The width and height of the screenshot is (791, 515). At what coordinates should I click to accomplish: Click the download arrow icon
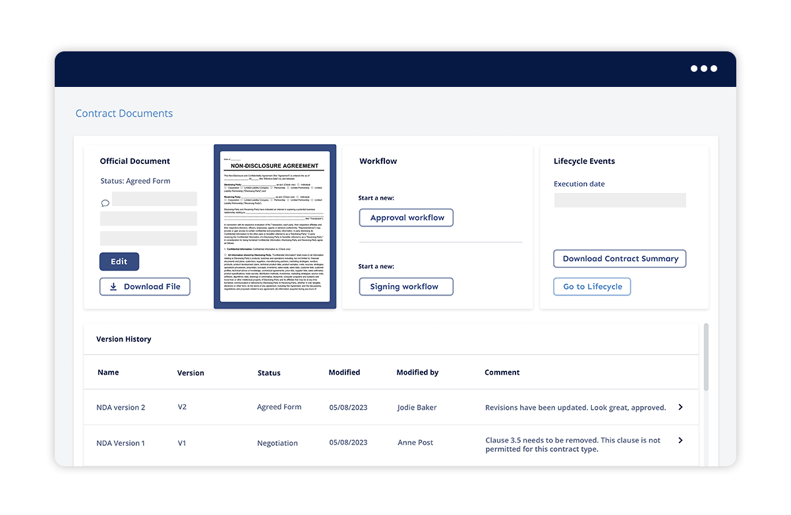(113, 287)
